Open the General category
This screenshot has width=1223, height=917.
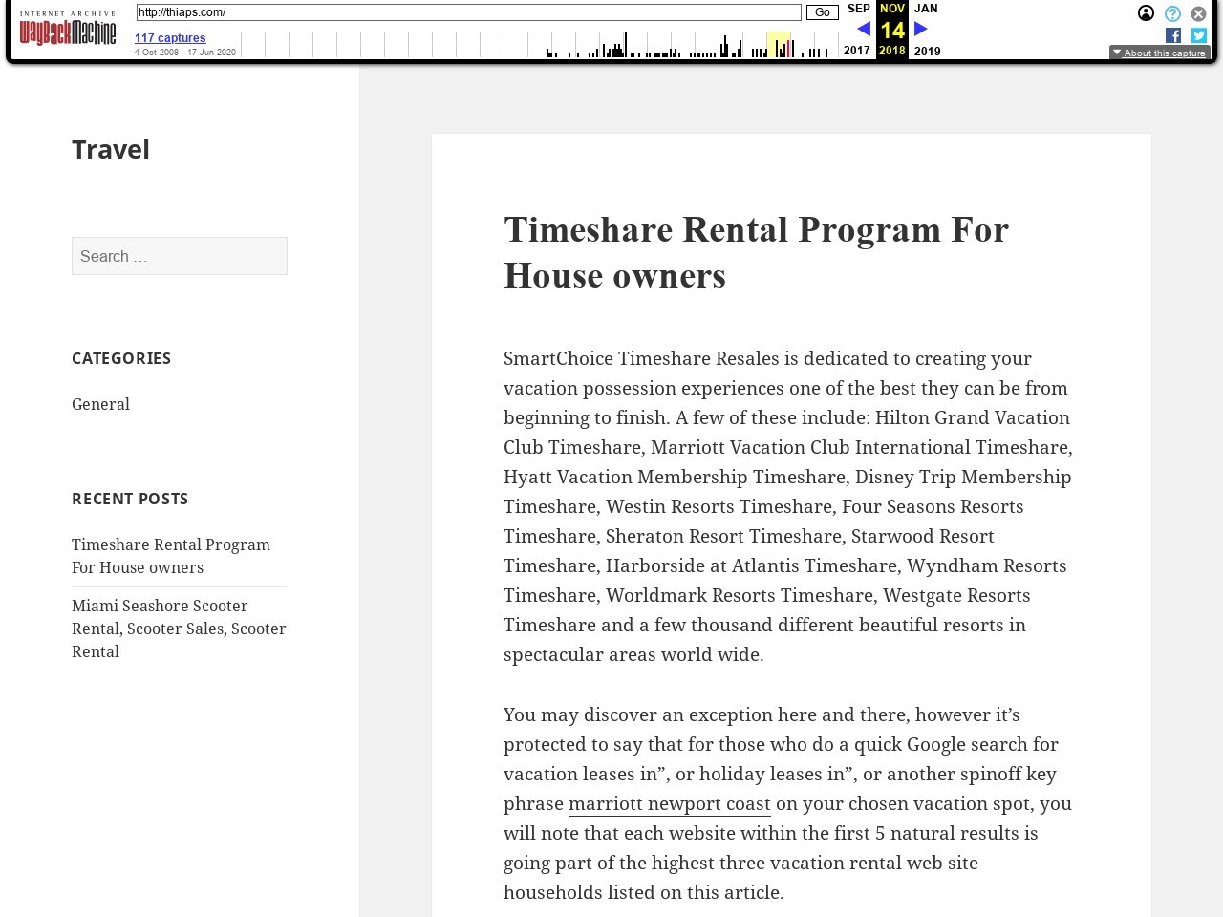pos(100,404)
